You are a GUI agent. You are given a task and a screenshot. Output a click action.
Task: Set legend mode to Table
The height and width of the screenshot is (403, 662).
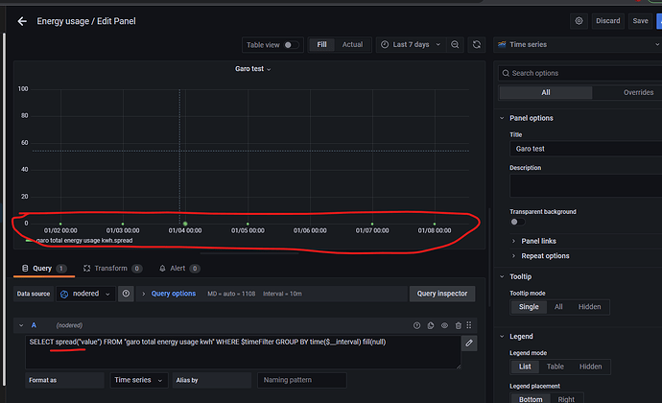pyautogui.click(x=556, y=367)
